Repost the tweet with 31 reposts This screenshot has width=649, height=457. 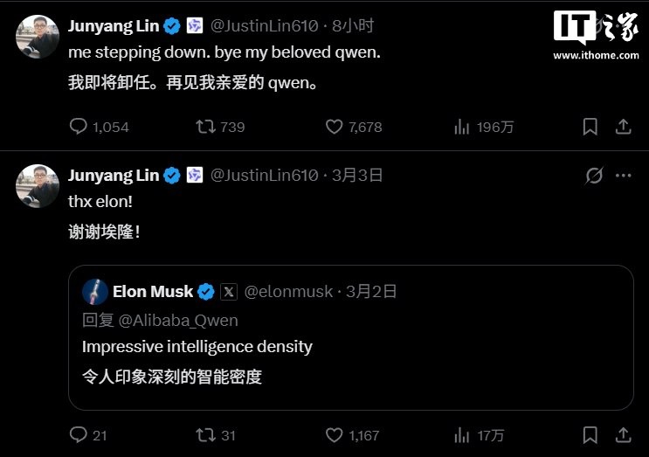(x=206, y=435)
